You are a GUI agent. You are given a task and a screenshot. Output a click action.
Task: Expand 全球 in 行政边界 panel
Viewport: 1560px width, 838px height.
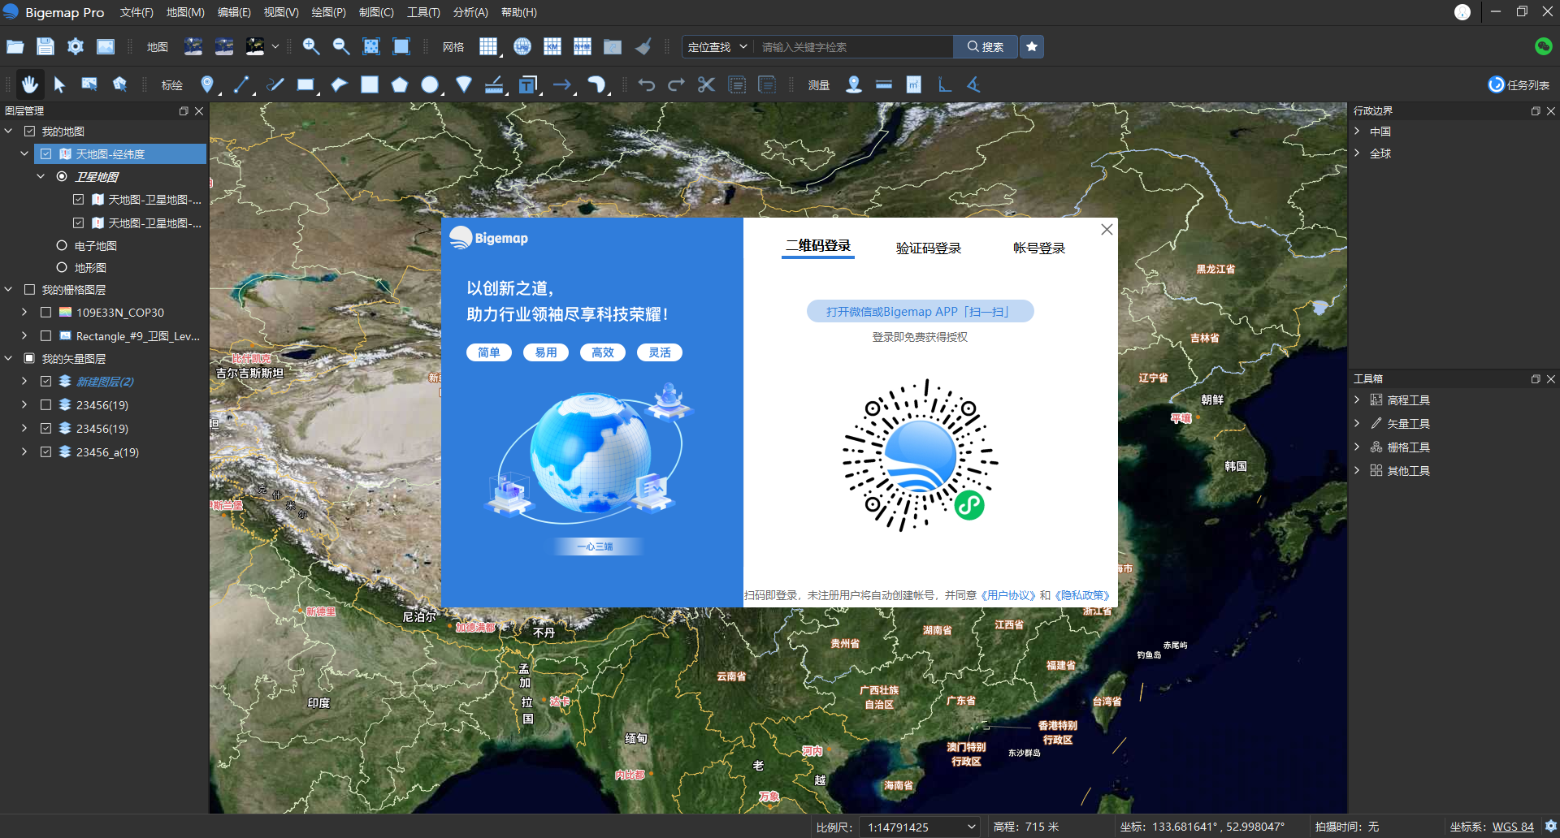(x=1357, y=153)
